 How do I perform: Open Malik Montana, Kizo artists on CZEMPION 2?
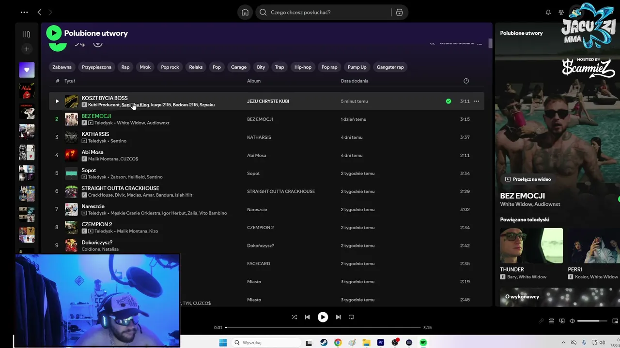tap(138, 232)
